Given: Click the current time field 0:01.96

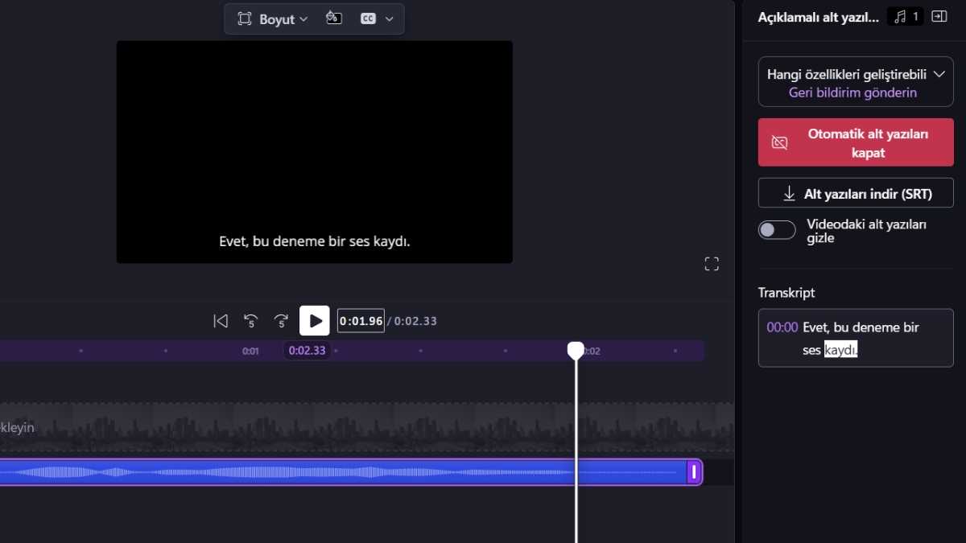Looking at the screenshot, I should [361, 321].
